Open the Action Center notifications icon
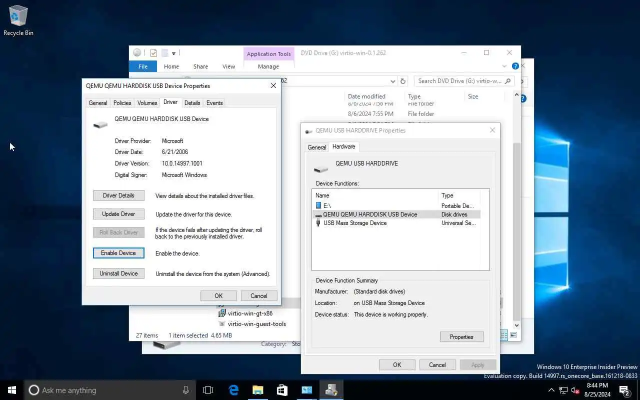 point(624,390)
